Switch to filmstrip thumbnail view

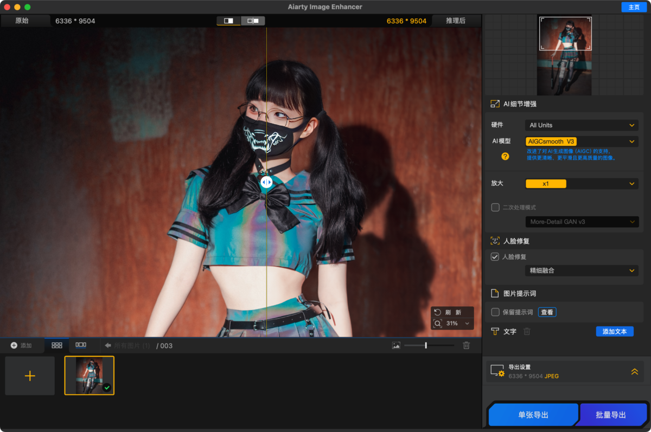[81, 345]
